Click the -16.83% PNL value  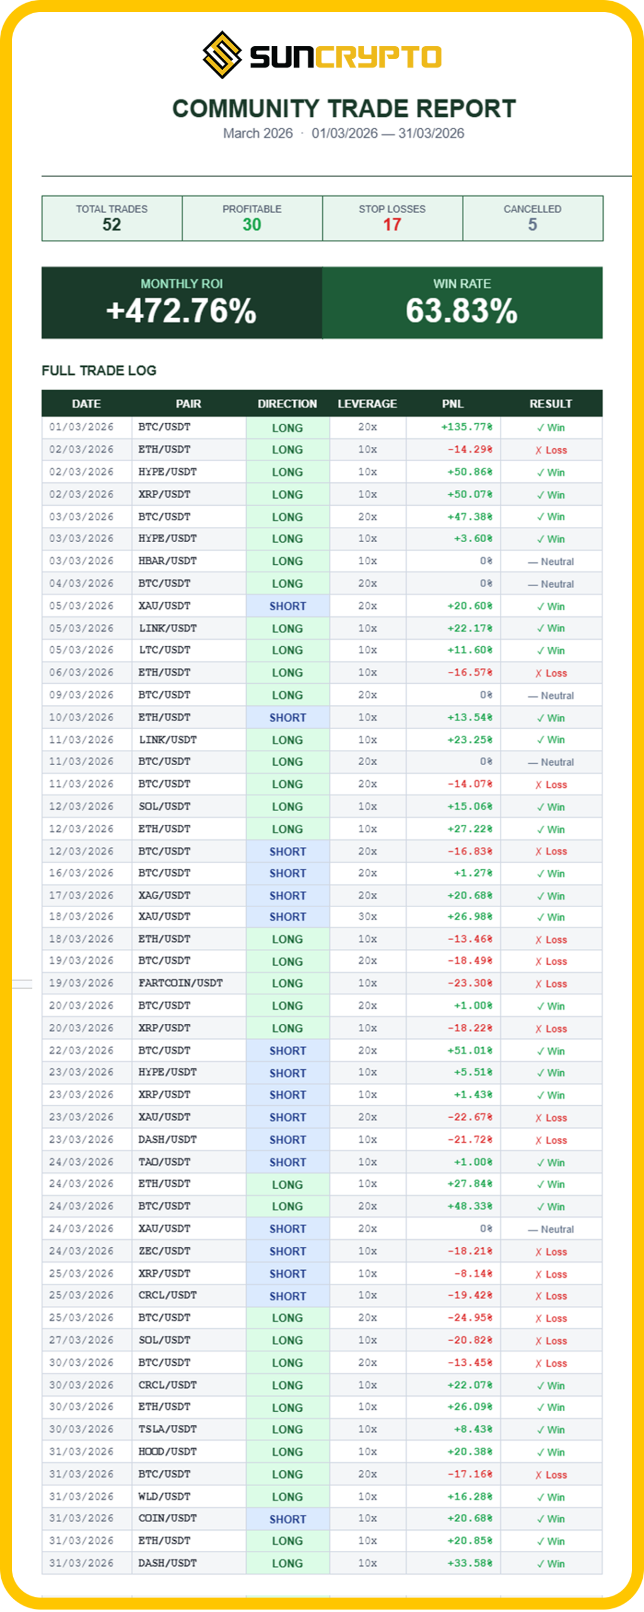(470, 851)
